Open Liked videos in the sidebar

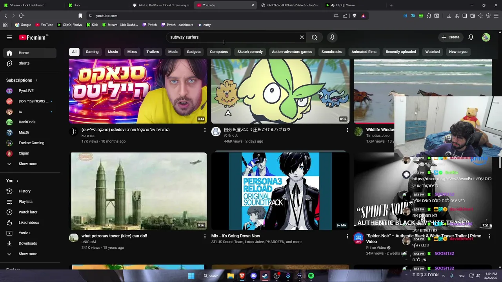[30, 222]
